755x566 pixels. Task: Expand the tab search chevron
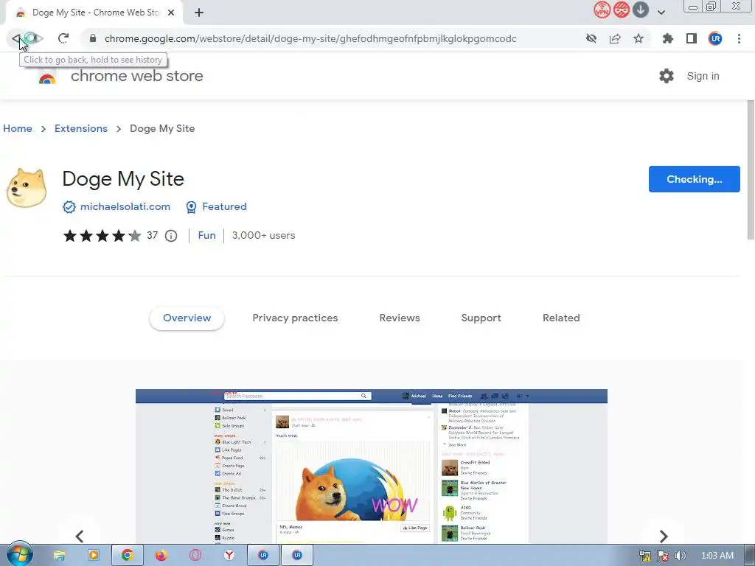(661, 13)
